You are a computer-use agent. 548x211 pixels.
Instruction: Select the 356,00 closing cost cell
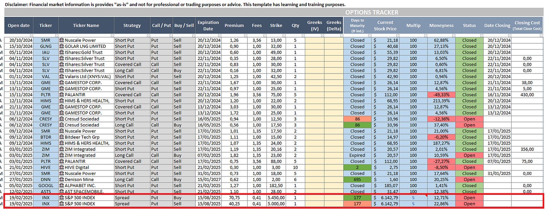[x=528, y=149]
